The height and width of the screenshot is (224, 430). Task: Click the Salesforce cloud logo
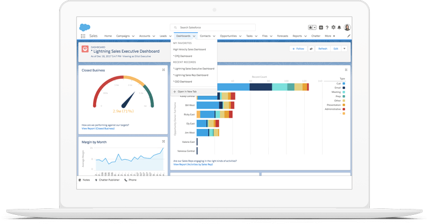point(84,27)
